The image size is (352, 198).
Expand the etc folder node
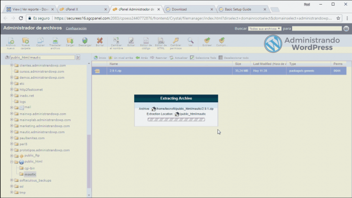coord(12,83)
